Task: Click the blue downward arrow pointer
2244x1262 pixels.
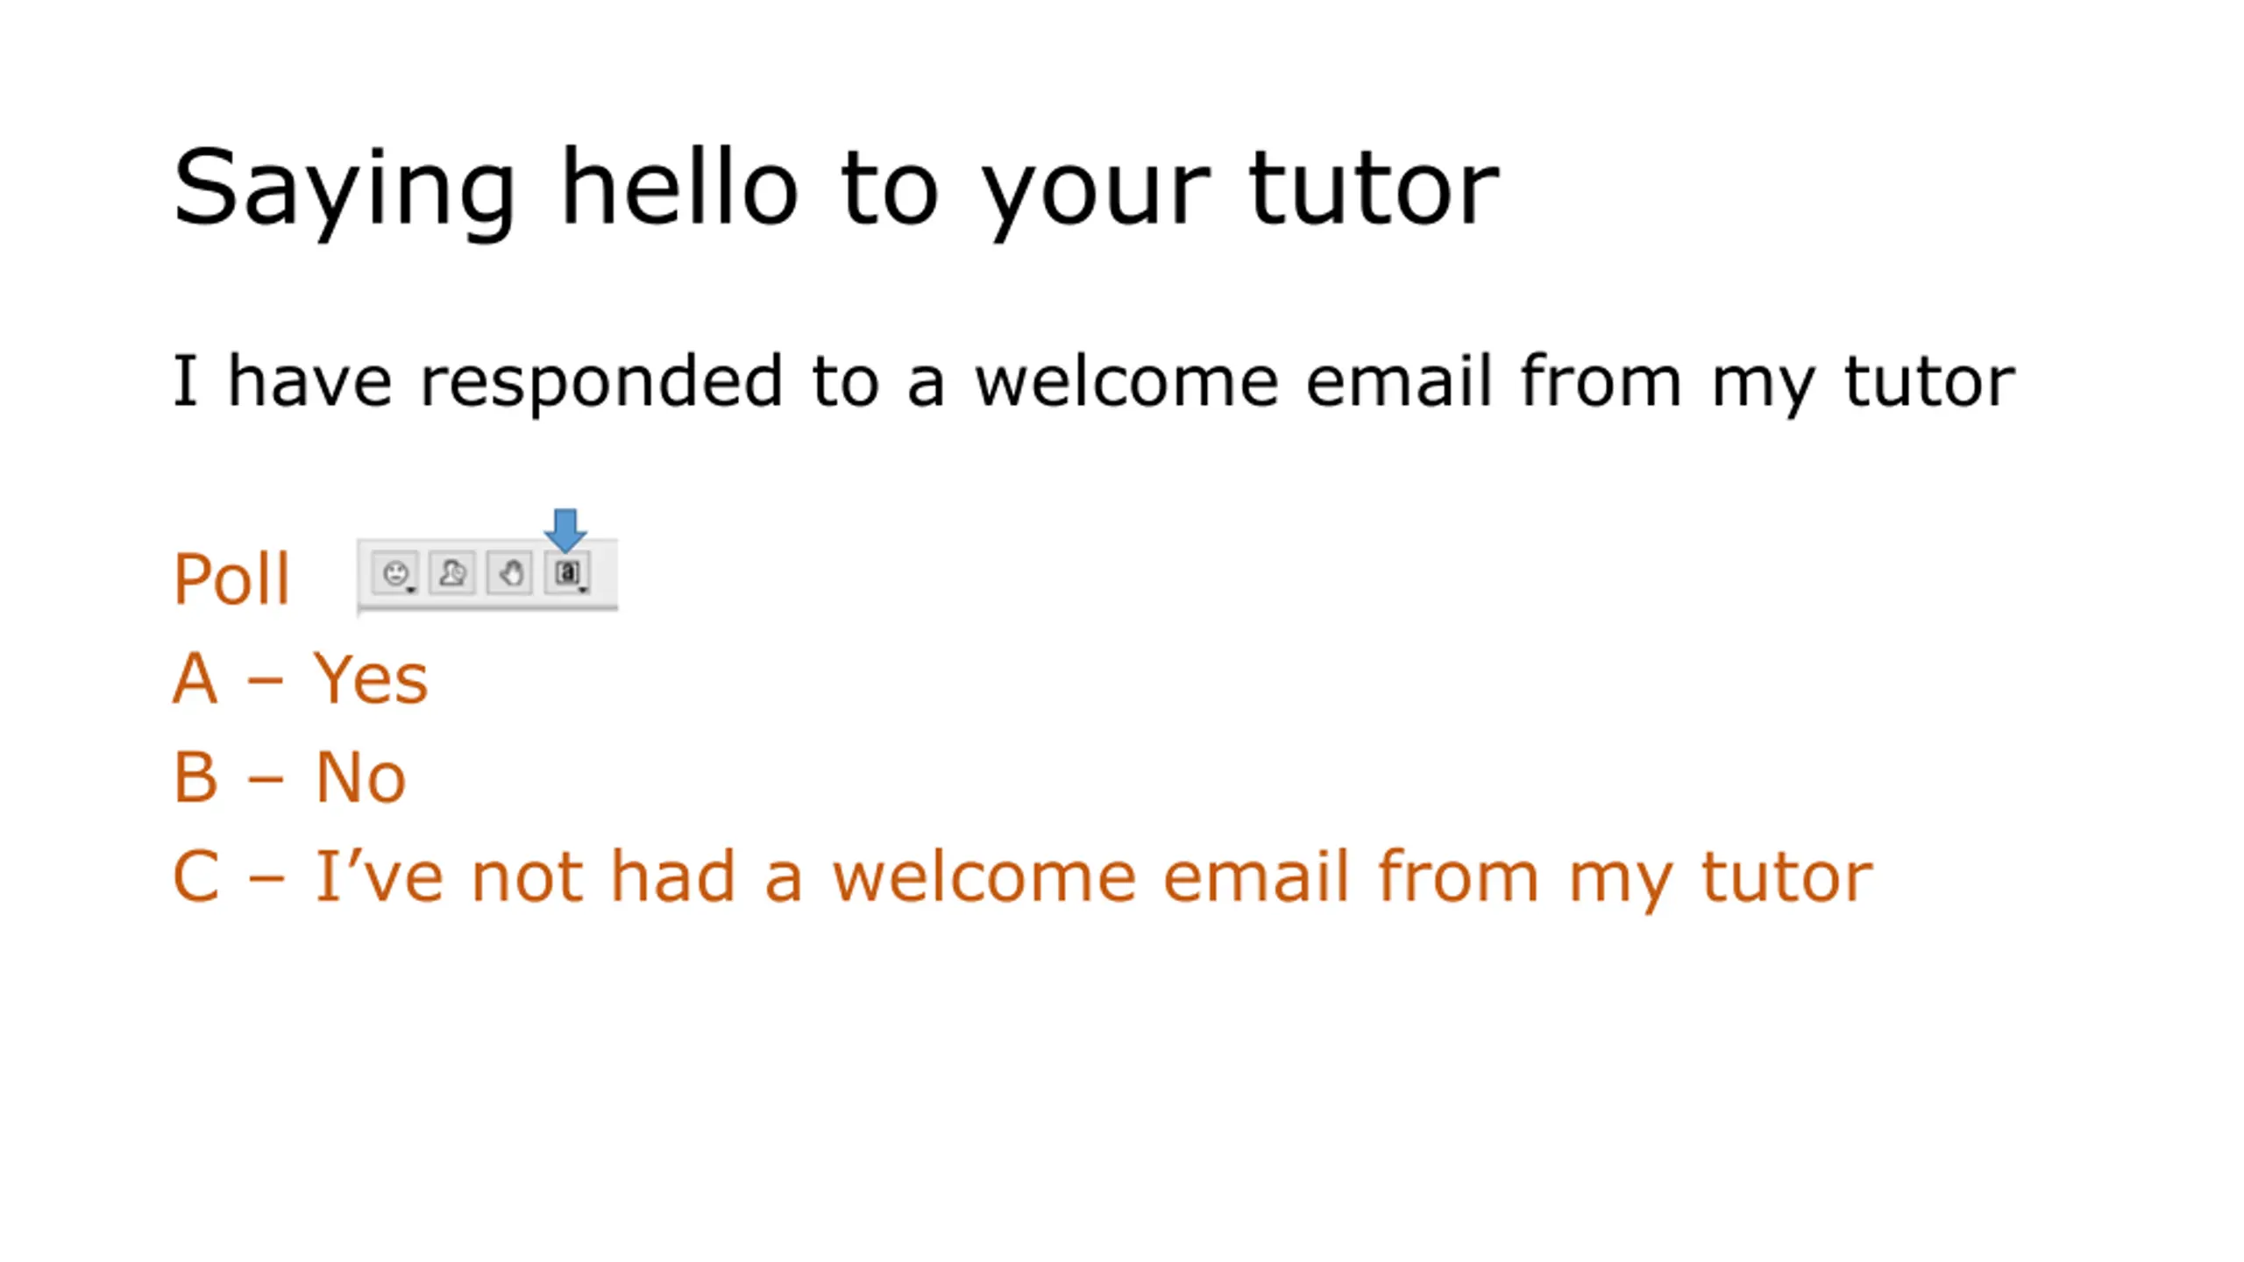Action: tap(565, 530)
